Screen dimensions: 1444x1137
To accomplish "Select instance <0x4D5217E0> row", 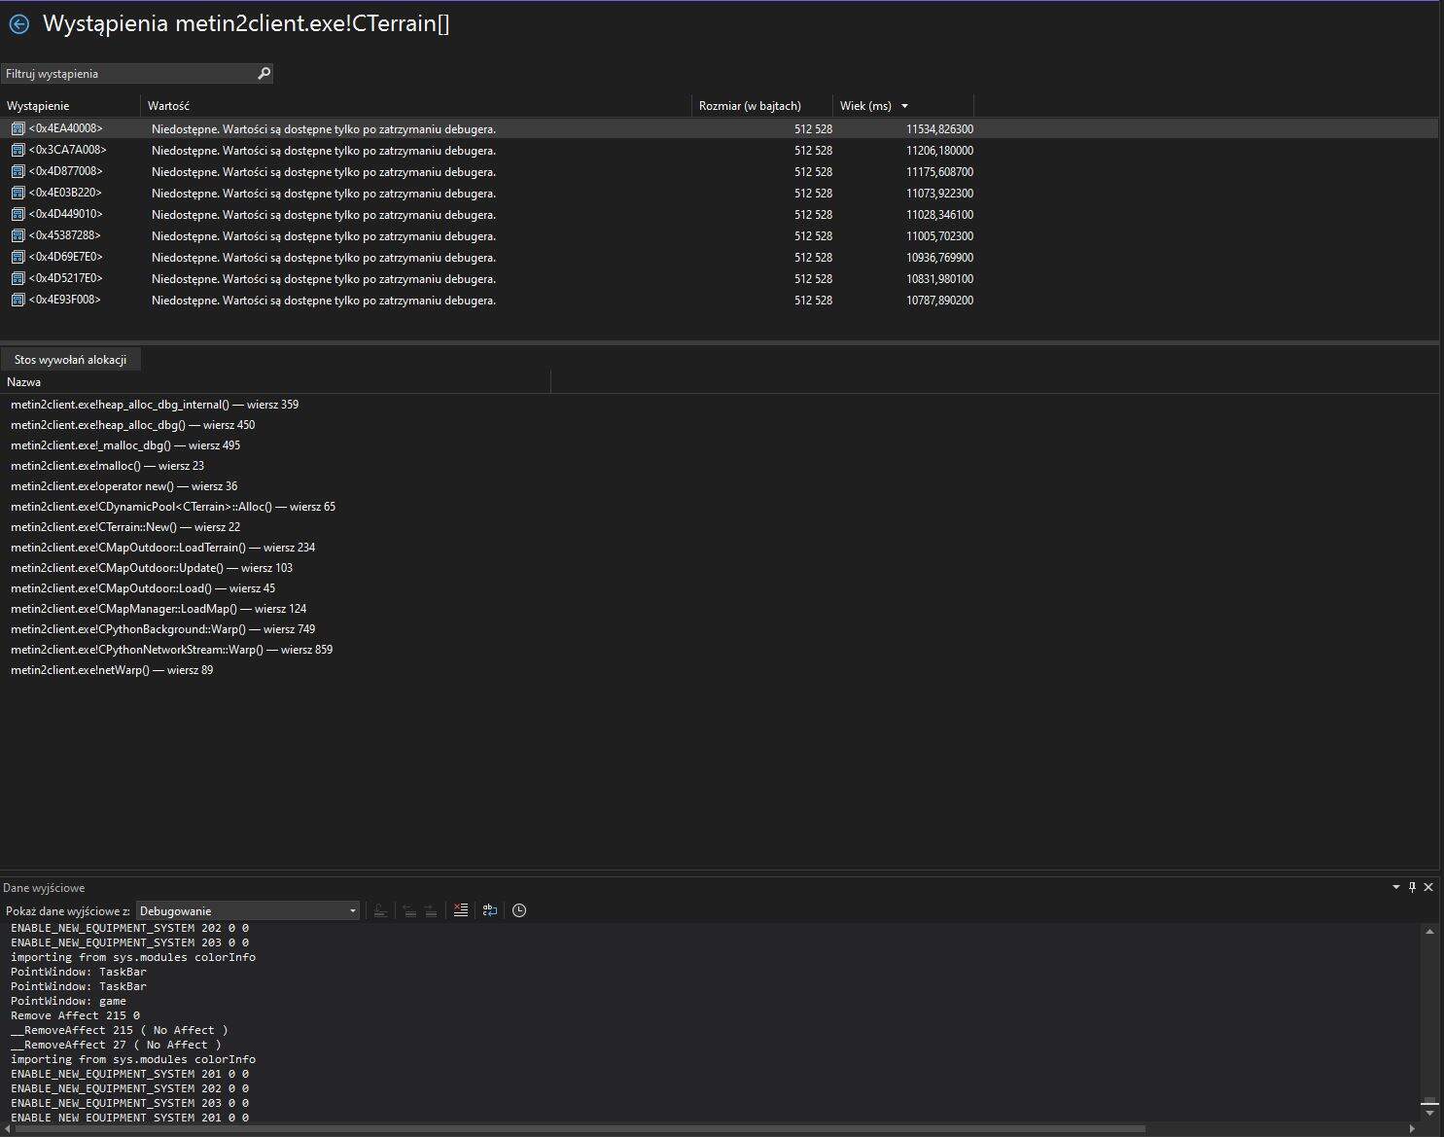I will (x=720, y=278).
